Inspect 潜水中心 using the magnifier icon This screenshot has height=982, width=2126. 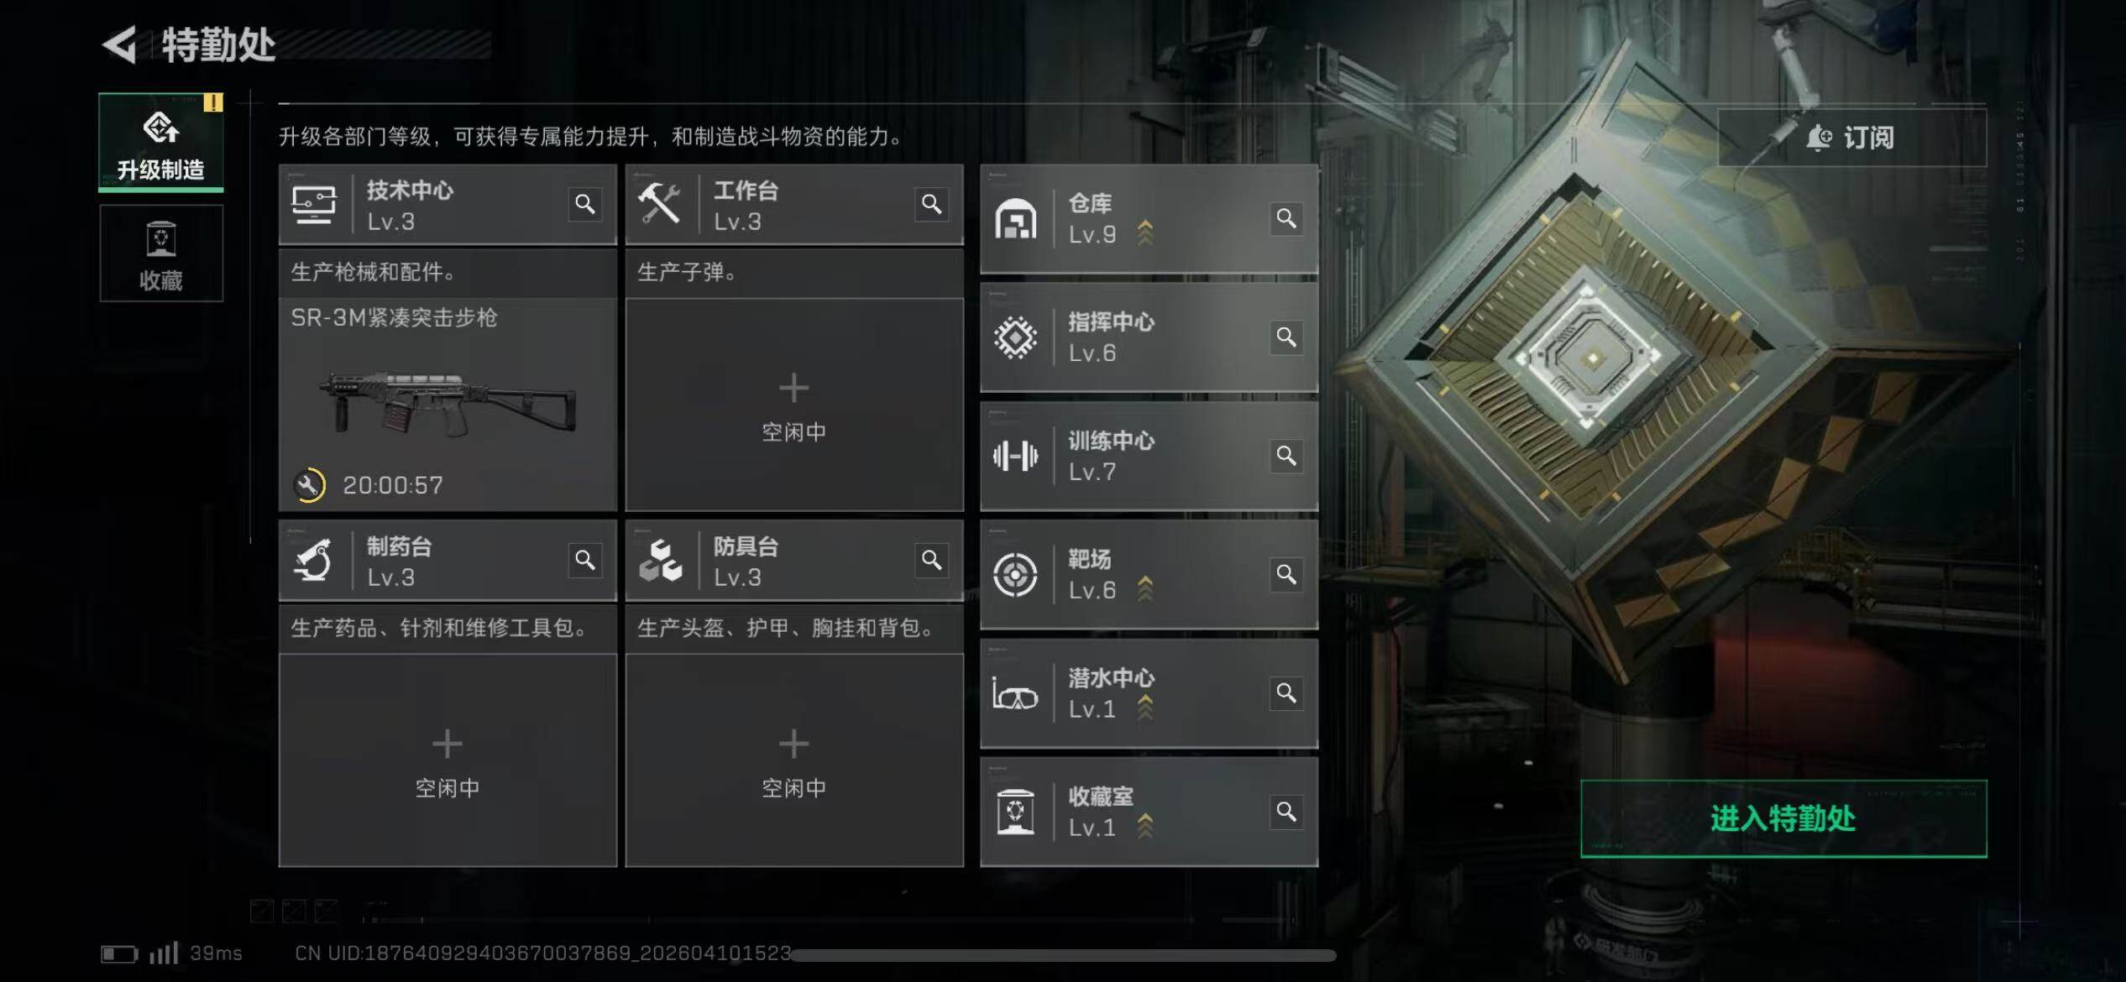[x=1286, y=692]
